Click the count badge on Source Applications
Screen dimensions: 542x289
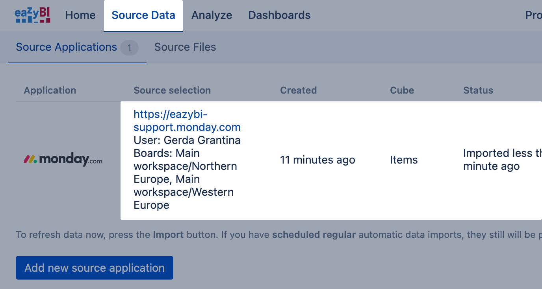129,48
